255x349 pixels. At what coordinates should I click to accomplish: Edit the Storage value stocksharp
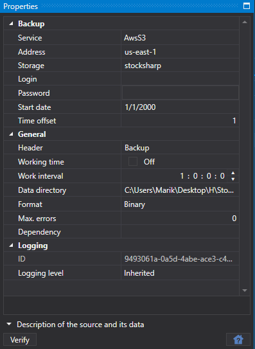(x=180, y=66)
